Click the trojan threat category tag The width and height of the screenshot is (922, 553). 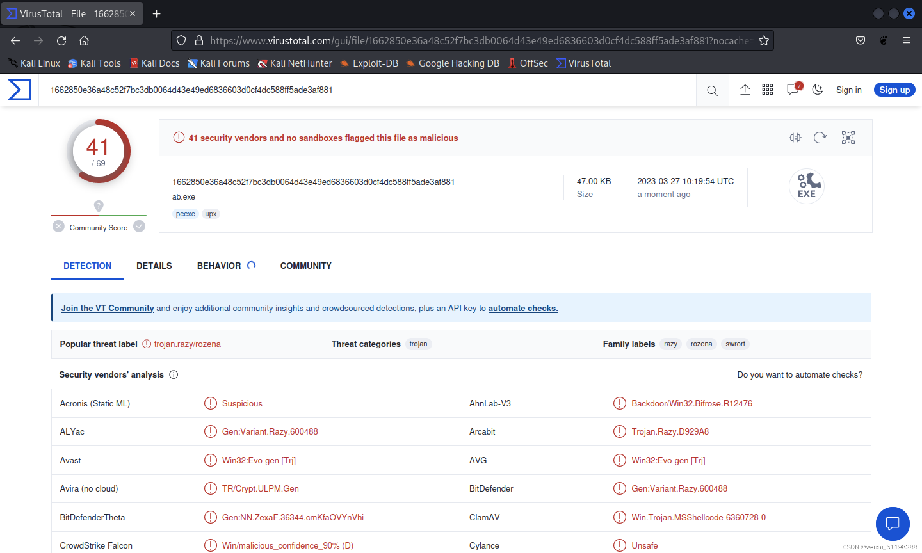[x=418, y=344]
